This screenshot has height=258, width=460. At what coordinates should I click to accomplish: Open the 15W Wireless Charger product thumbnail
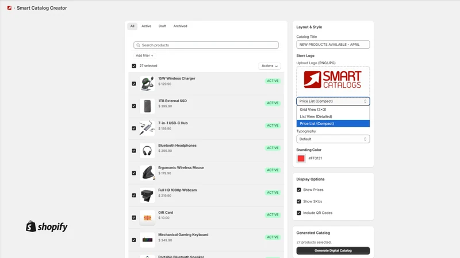pos(147,84)
